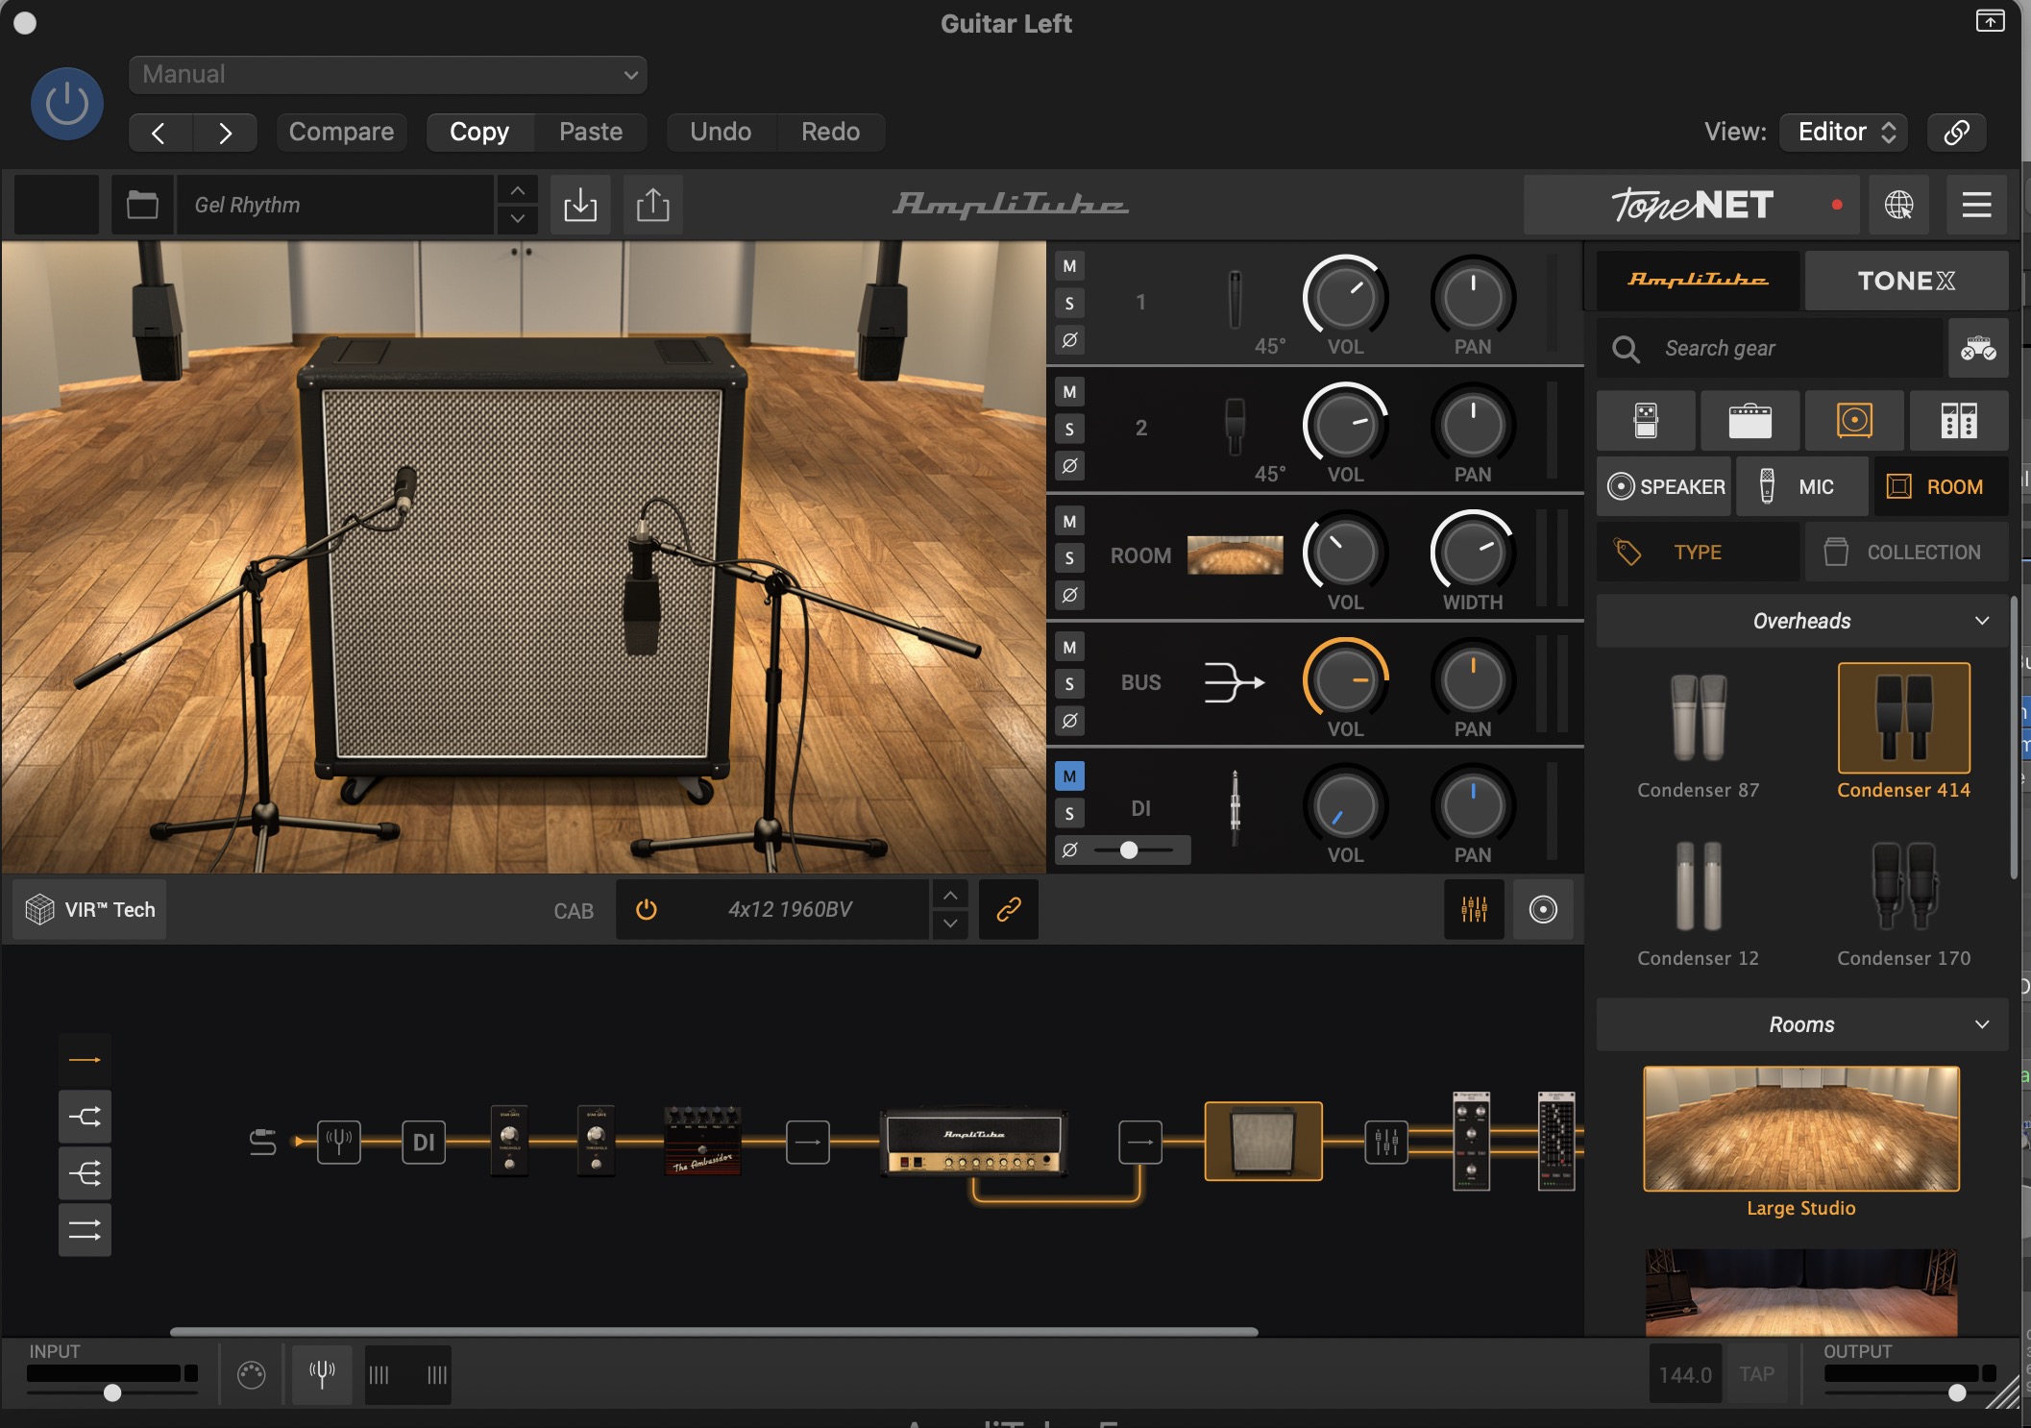The width and height of the screenshot is (2031, 1428).
Task: Open the Editor view selector
Action: tap(1844, 132)
